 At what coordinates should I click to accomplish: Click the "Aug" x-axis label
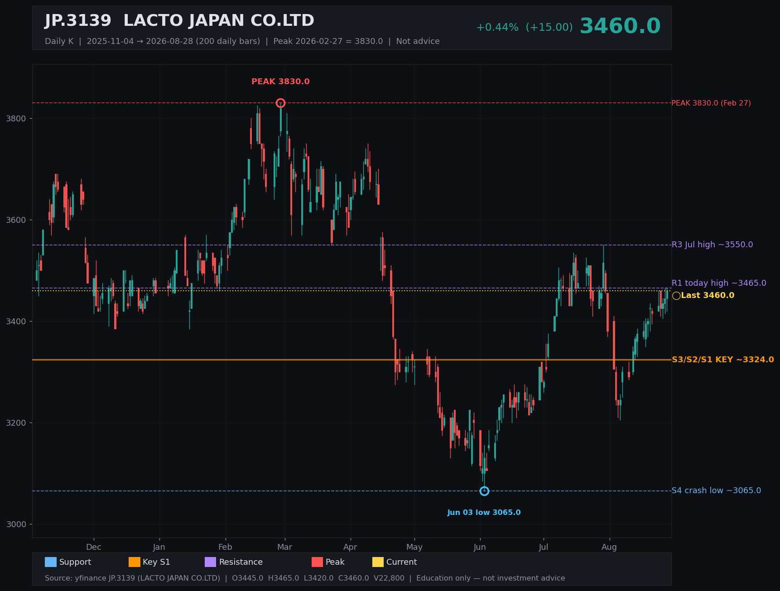609,547
